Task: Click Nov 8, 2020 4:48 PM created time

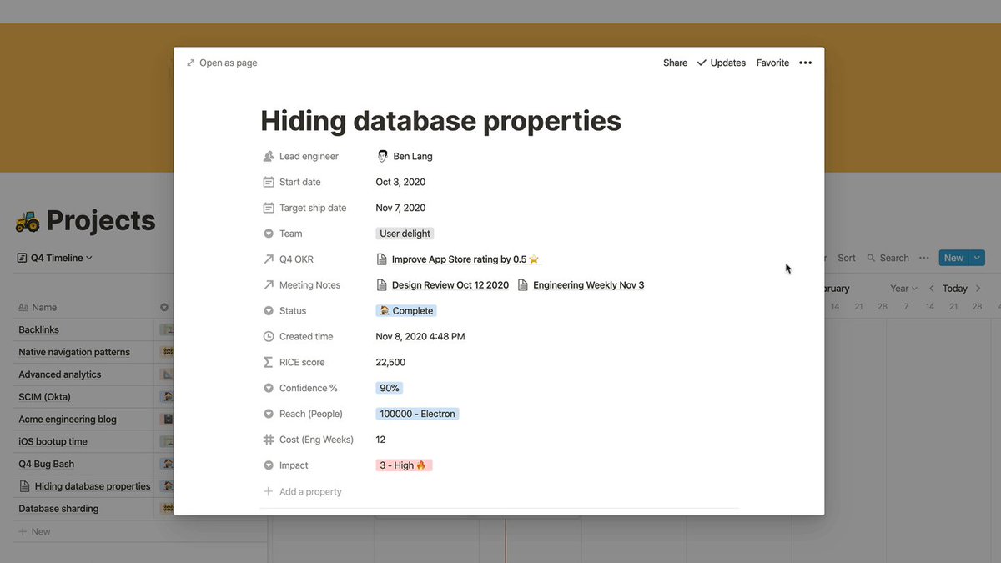Action: coord(420,337)
